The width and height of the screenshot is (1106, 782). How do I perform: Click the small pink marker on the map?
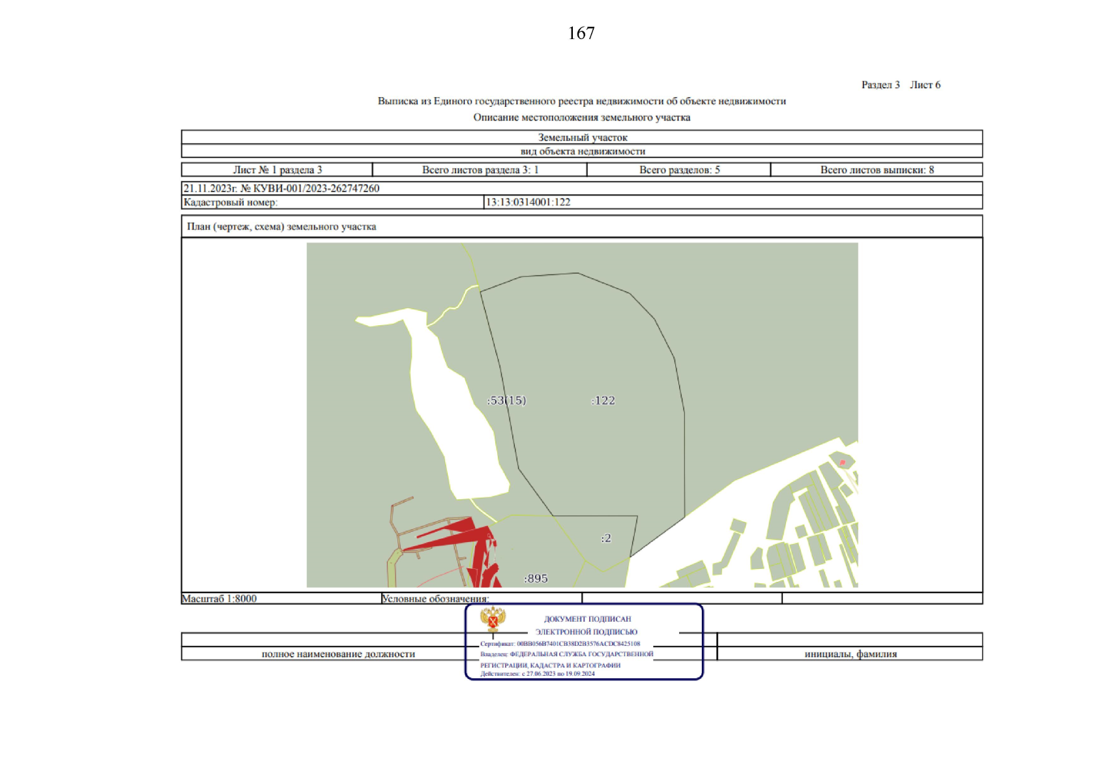tap(842, 462)
